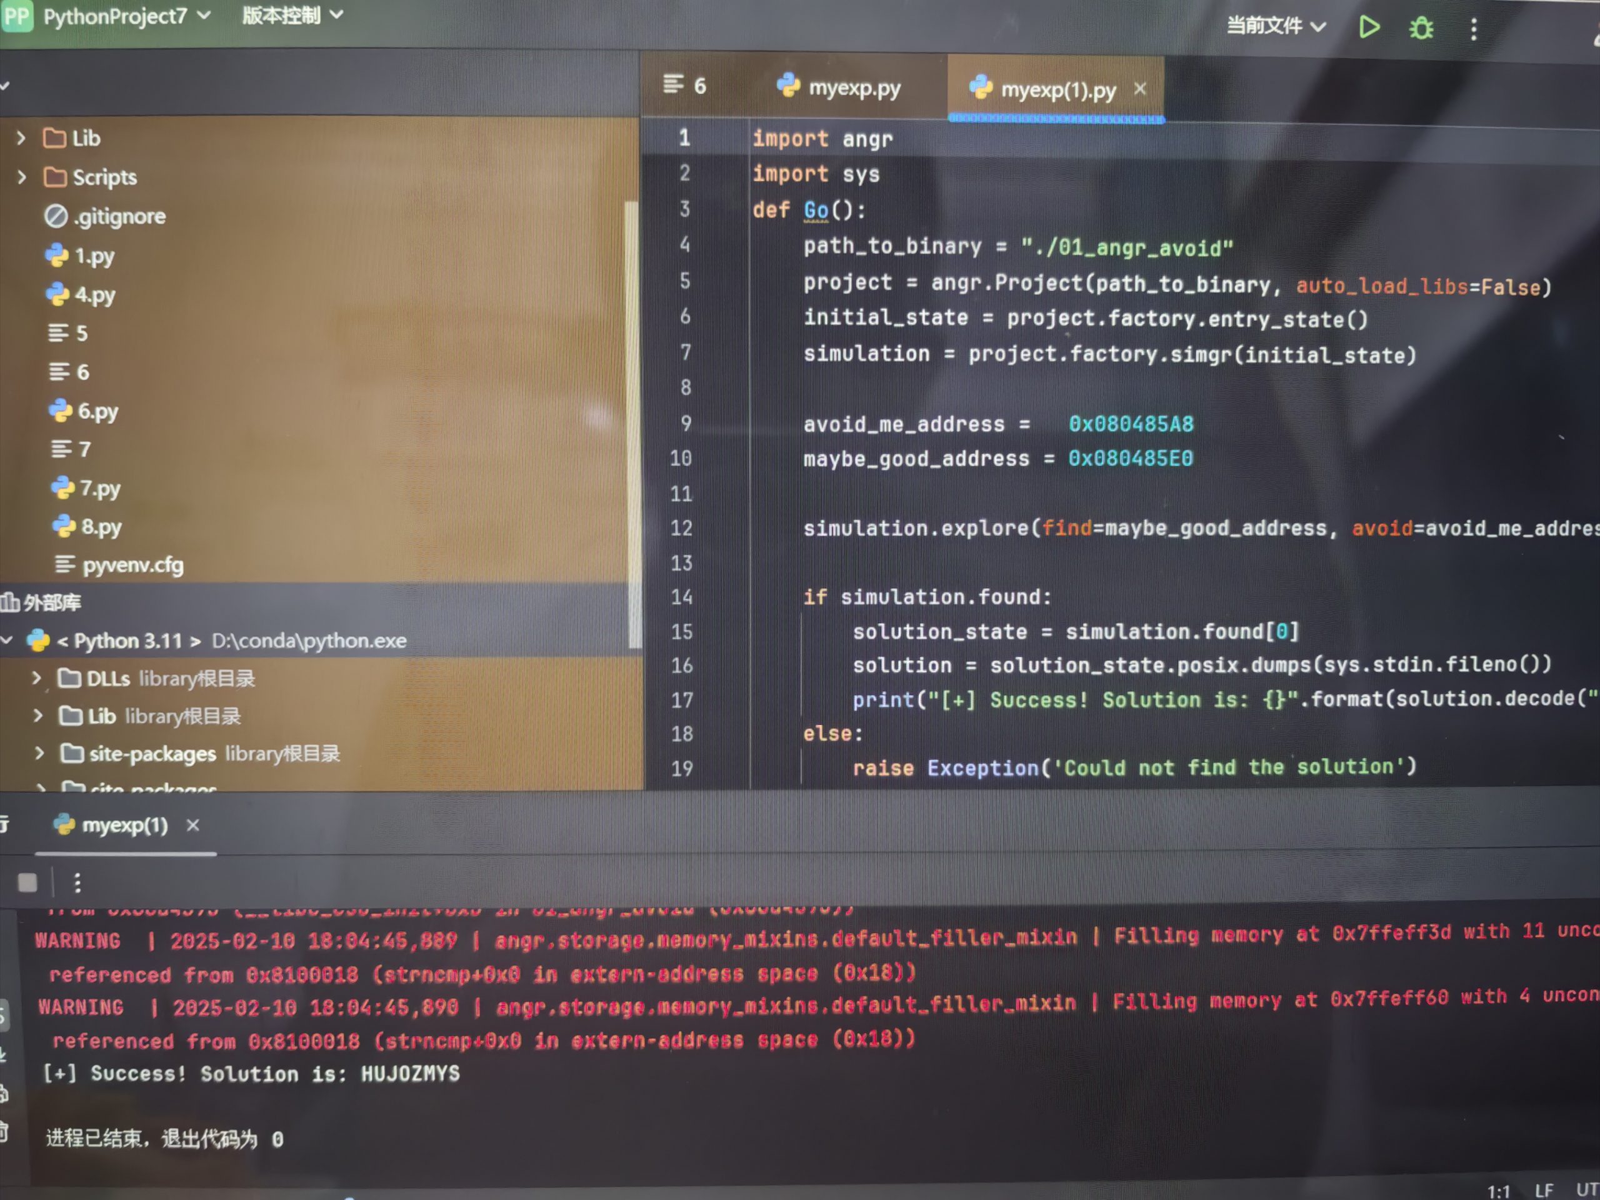This screenshot has height=1200, width=1600.
Task: Expand the DLLs library root folder
Action: 36,677
